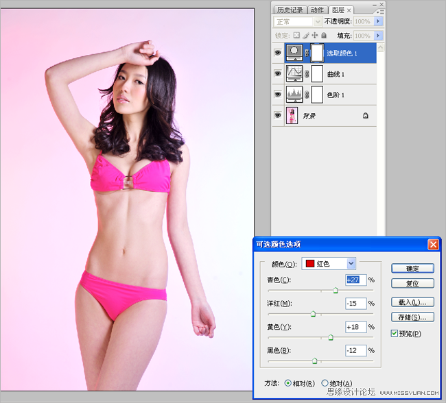The height and width of the screenshot is (403, 446).
Task: Hide the 选取颜色 1 layer
Action: tap(278, 53)
